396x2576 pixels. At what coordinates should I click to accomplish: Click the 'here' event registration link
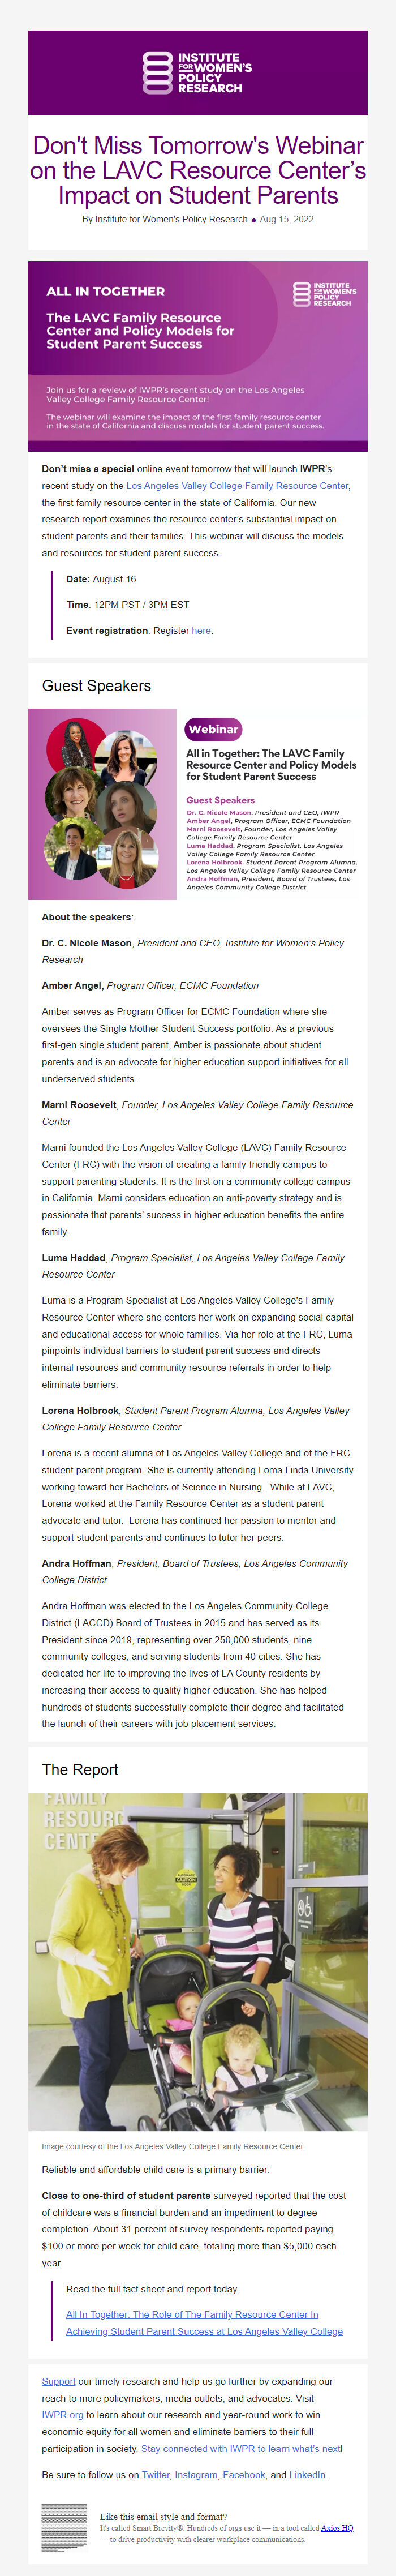pos(201,630)
